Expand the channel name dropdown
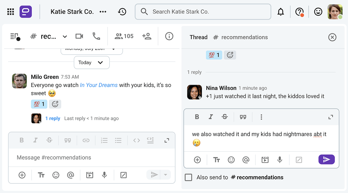 click(x=64, y=36)
